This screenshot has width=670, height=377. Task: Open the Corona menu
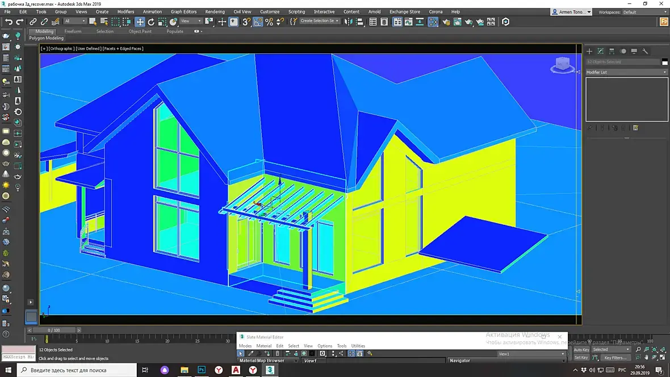point(436,11)
